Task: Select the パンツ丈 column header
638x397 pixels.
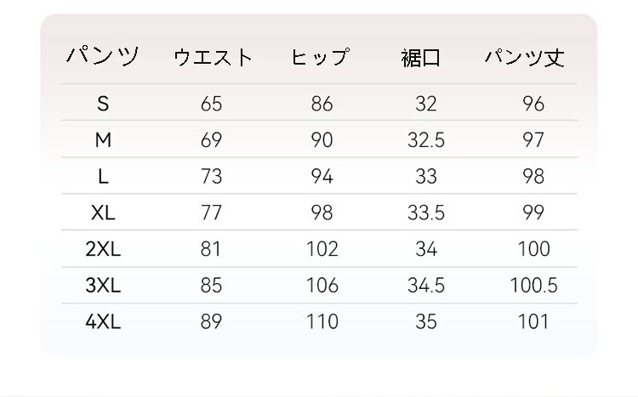Action: pyautogui.click(x=524, y=58)
